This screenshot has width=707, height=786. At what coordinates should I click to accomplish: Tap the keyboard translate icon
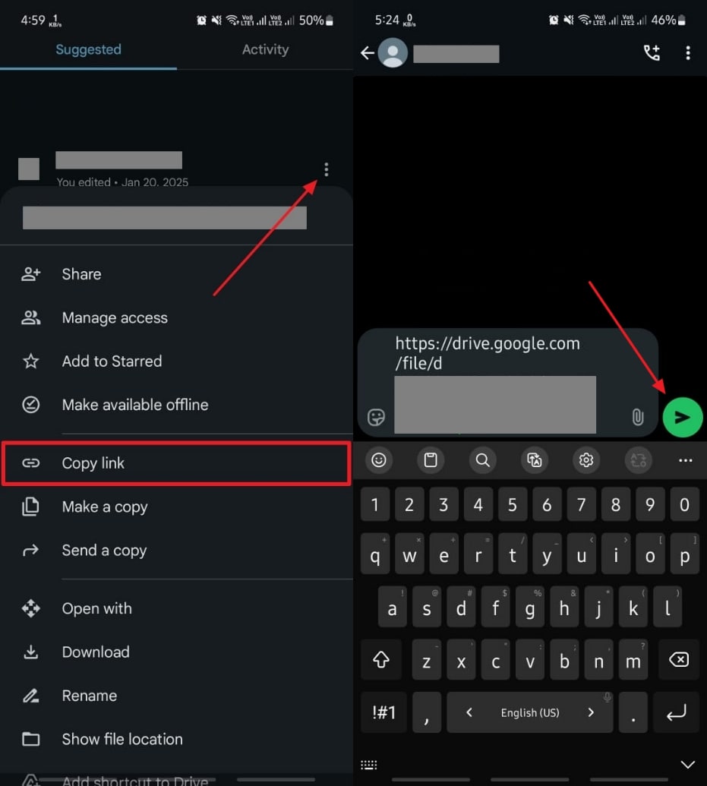[534, 459]
